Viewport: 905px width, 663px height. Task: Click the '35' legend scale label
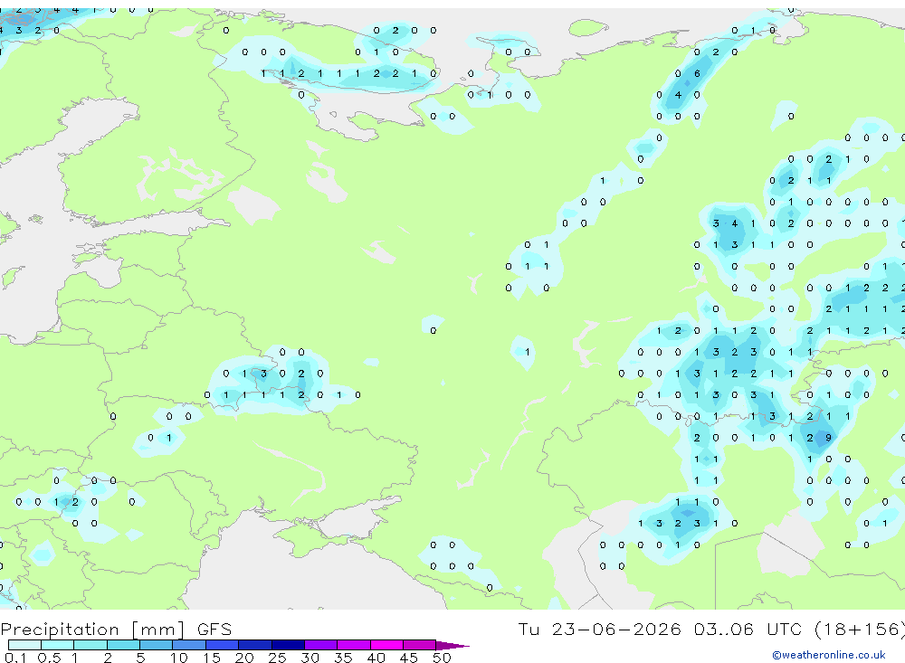pos(343,658)
